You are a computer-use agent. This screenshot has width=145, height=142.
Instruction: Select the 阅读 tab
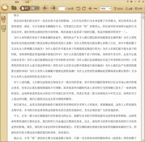[17, 2]
